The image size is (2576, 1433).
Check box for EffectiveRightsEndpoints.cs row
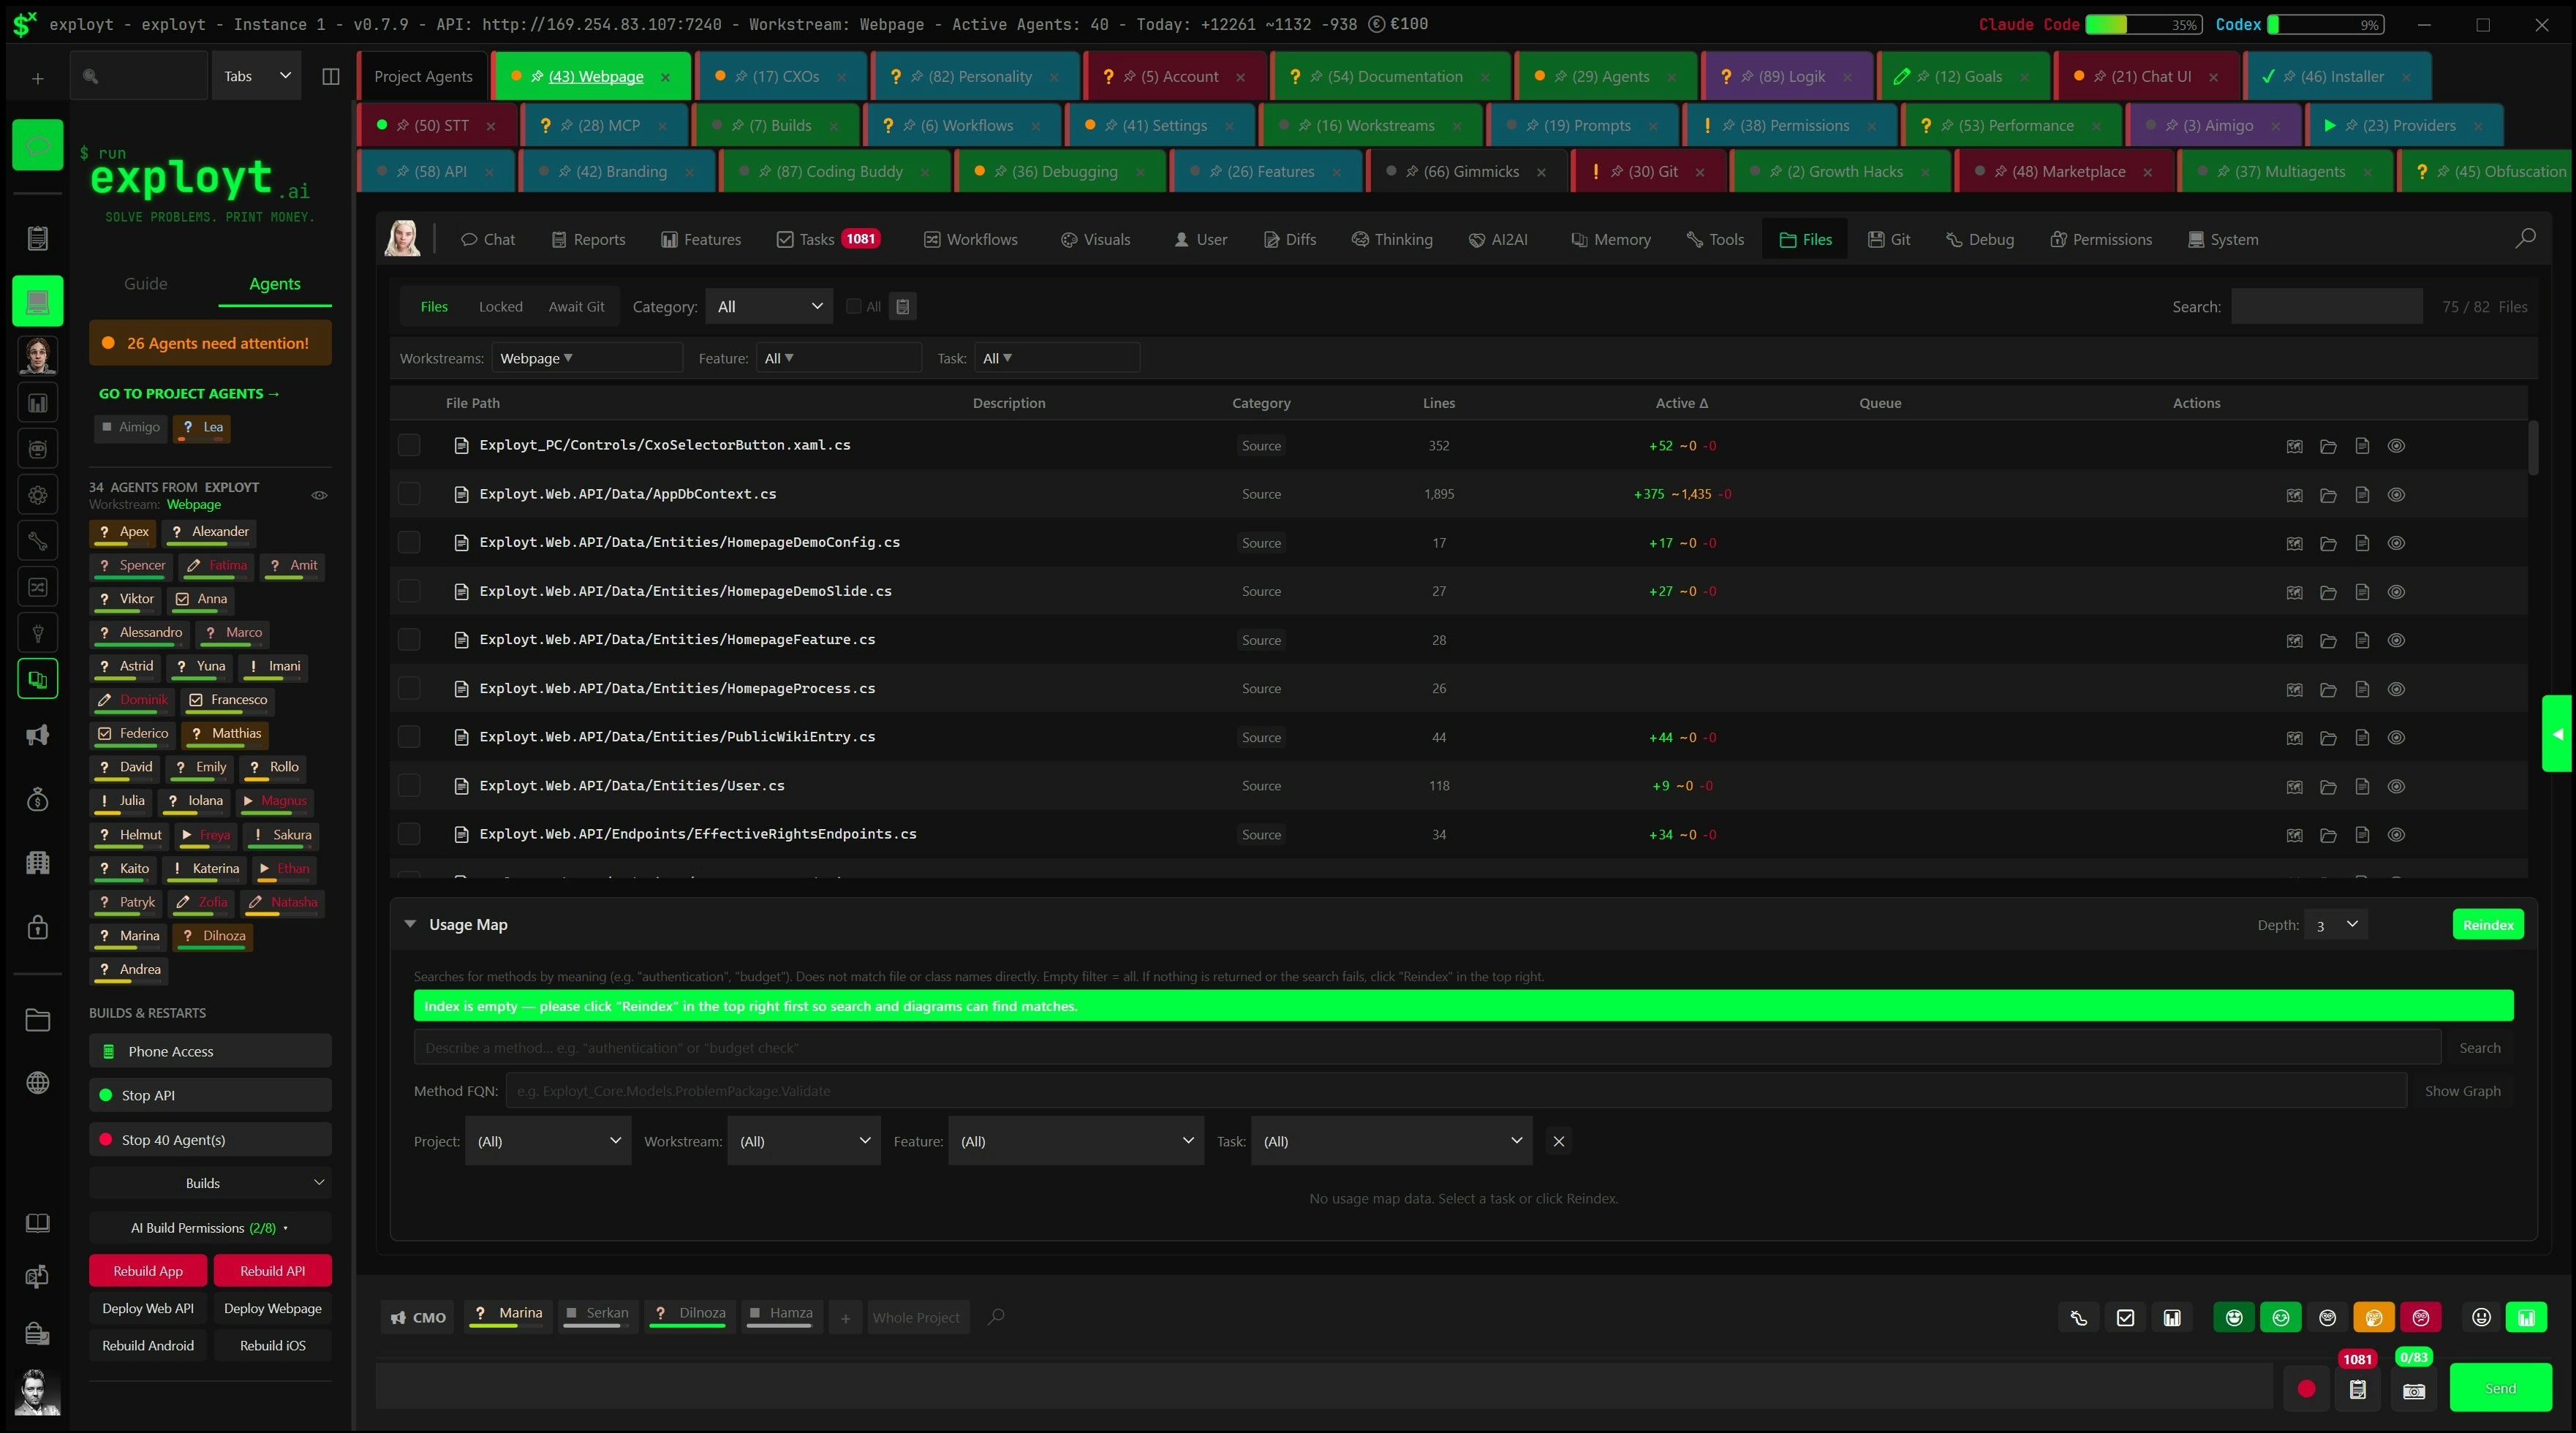point(409,834)
